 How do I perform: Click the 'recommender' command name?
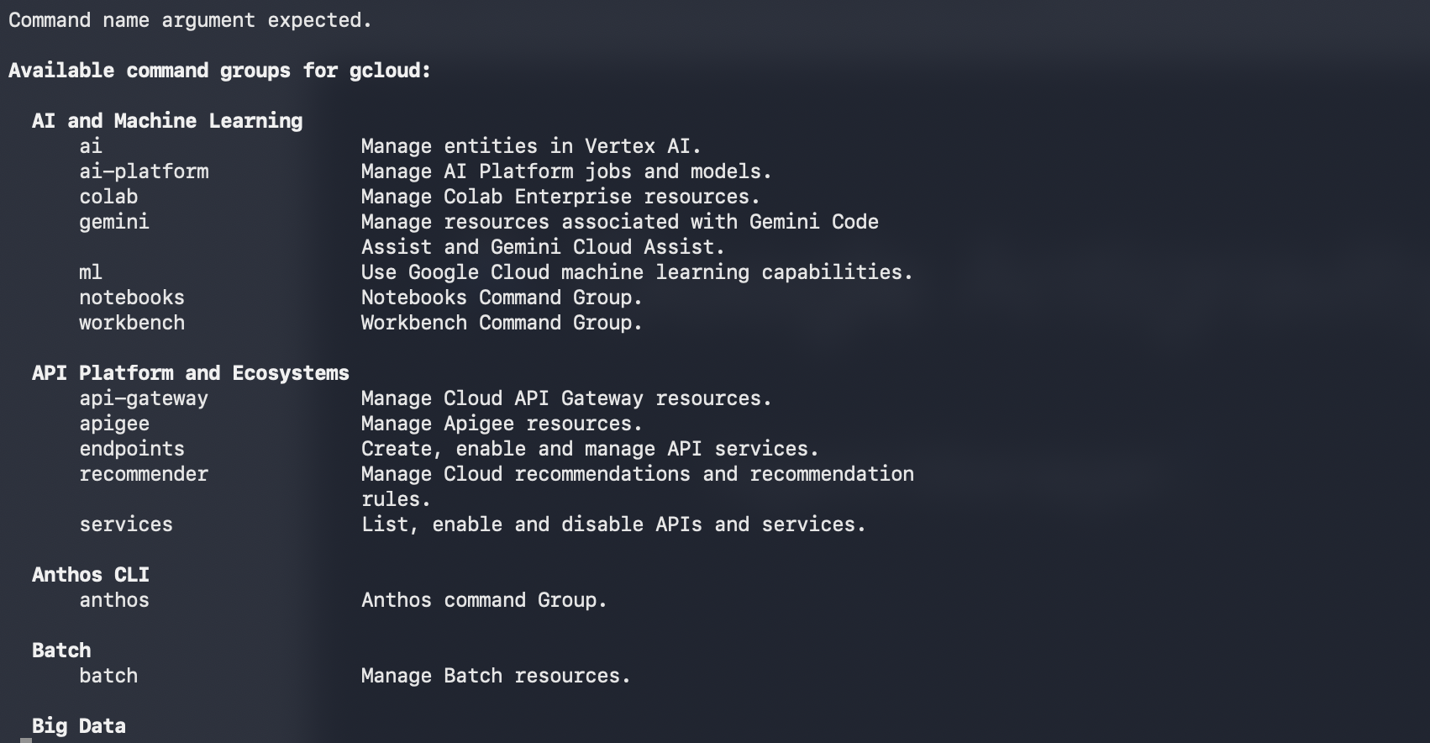tap(144, 474)
